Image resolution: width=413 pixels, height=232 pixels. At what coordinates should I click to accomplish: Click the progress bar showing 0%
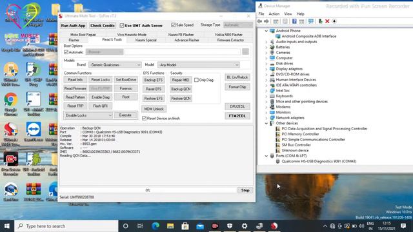pos(148,190)
